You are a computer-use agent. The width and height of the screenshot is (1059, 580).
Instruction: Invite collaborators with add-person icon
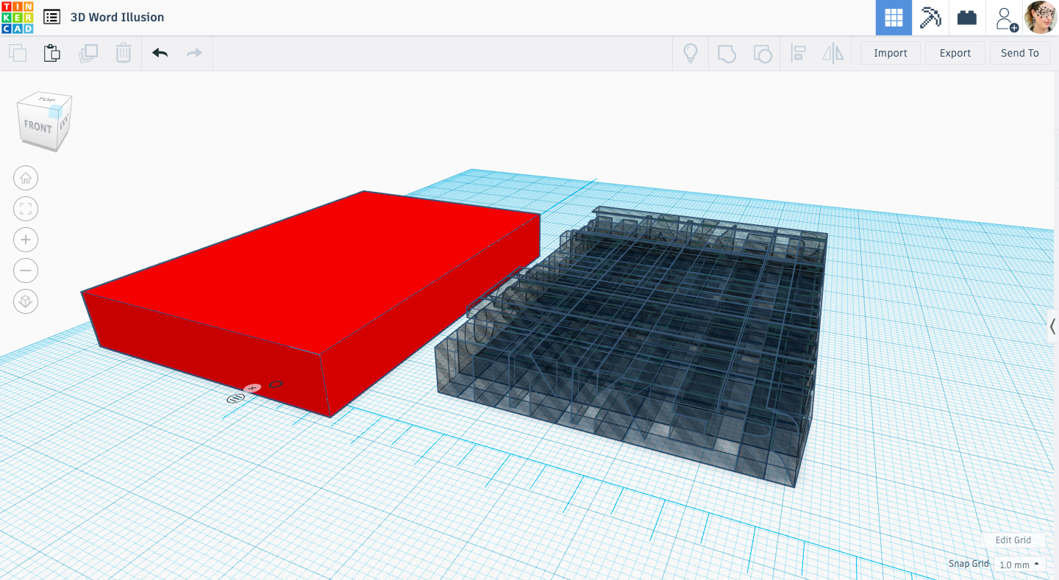pos(1005,18)
